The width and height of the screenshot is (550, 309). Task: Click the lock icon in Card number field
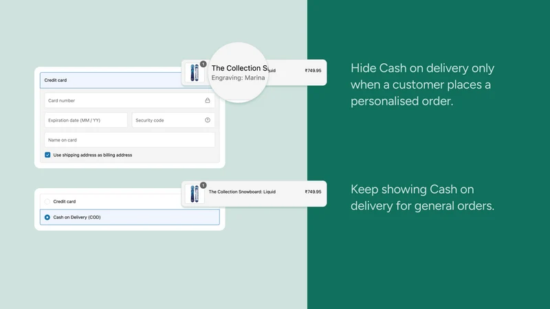pos(208,100)
